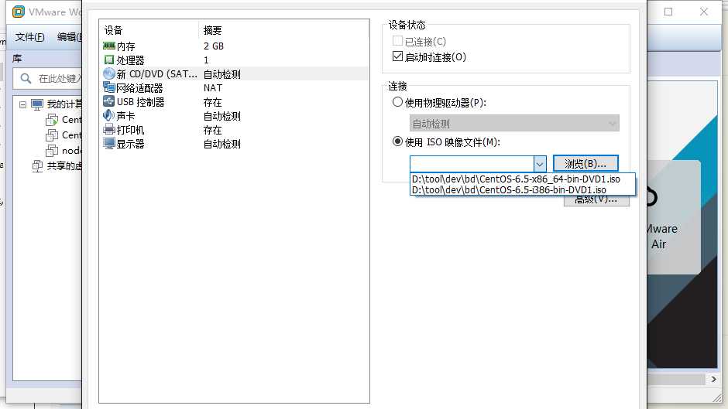Open the 编辑 menu in VMware window
This screenshot has width=728, height=409.
[69, 37]
